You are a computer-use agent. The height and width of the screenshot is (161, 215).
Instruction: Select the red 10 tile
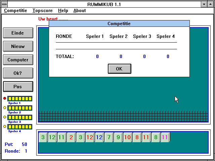click(x=127, y=137)
